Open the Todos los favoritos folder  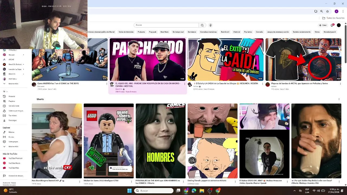pos(333,18)
